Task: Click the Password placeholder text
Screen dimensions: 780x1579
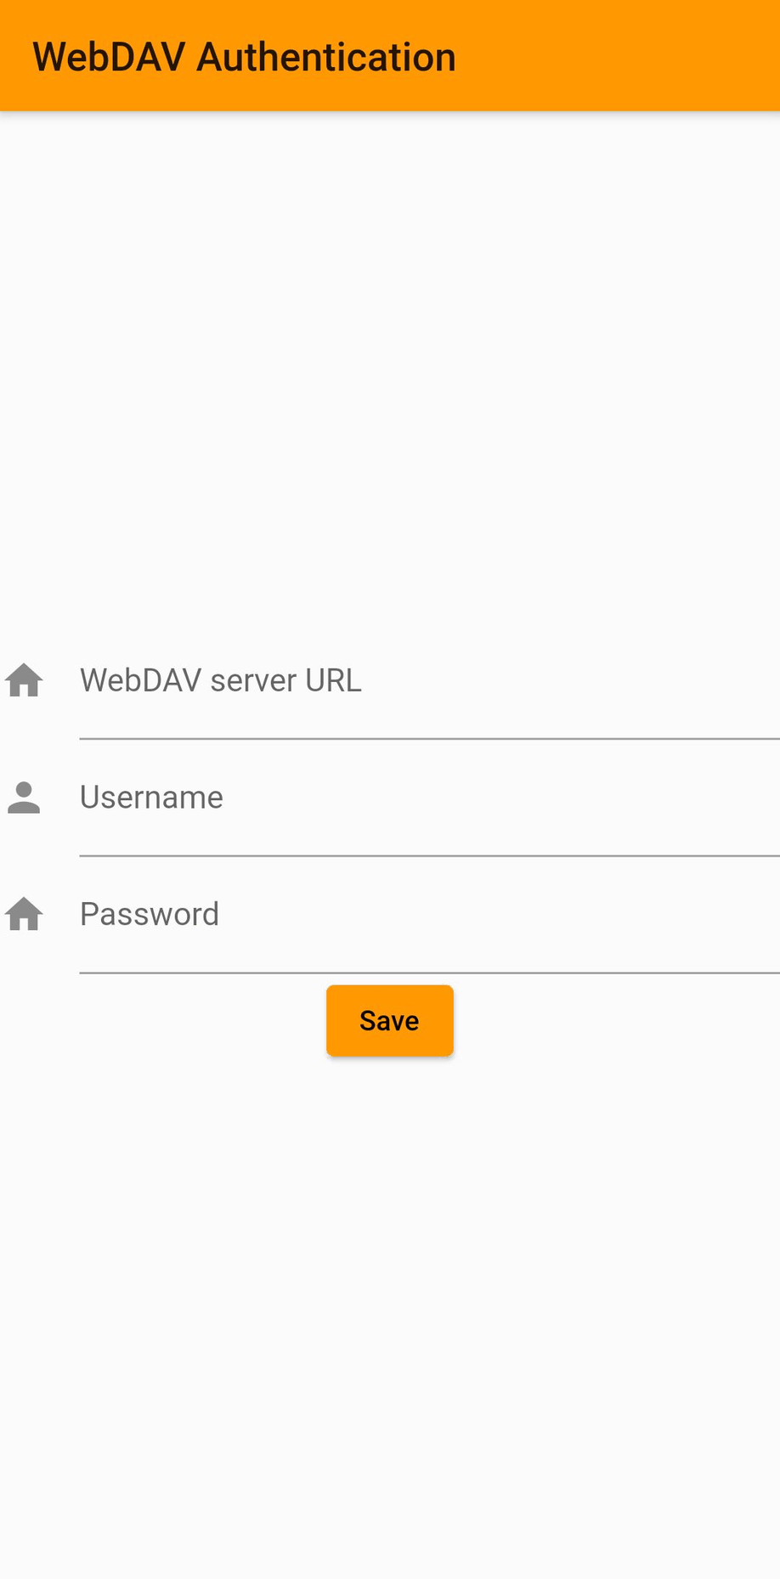Action: coord(150,913)
